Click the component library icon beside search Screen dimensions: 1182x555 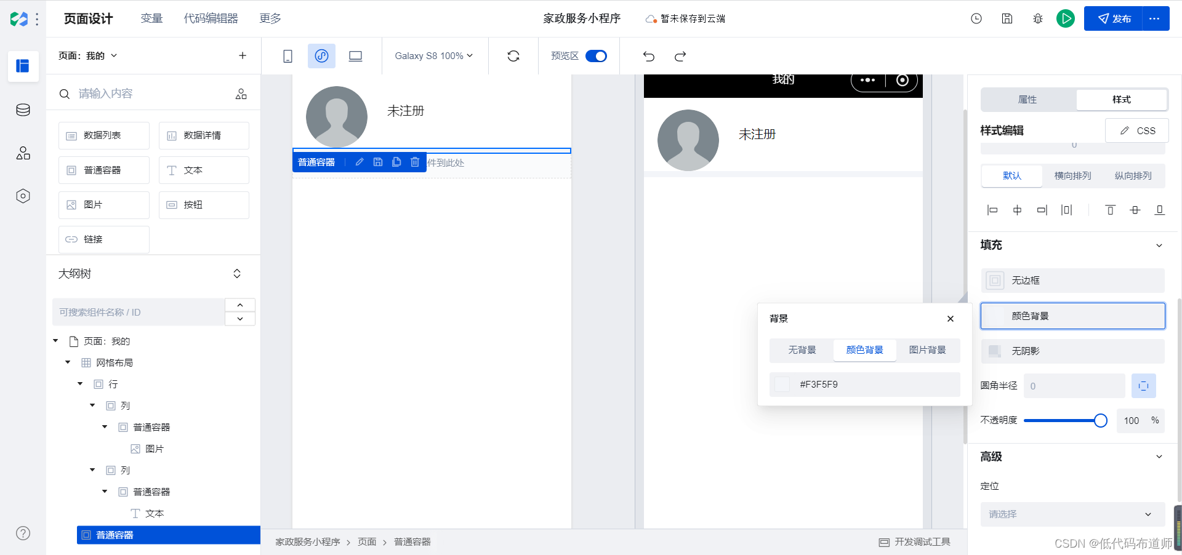click(241, 94)
